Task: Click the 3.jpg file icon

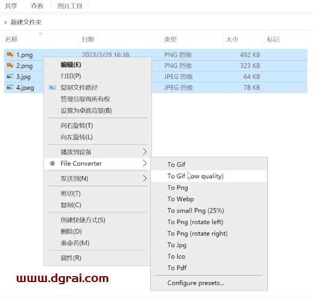Action: [x=10, y=77]
